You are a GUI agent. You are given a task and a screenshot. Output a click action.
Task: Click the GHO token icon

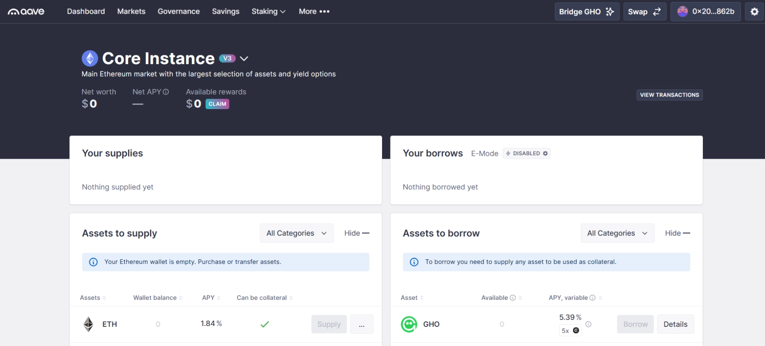pyautogui.click(x=409, y=324)
